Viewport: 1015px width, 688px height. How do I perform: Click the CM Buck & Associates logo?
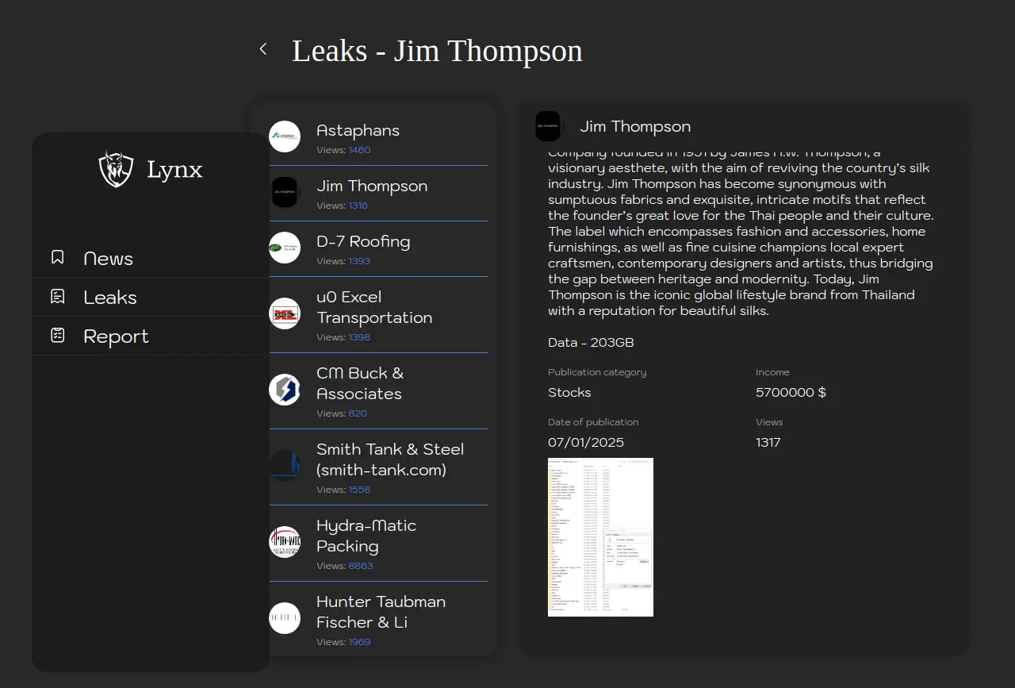click(285, 390)
